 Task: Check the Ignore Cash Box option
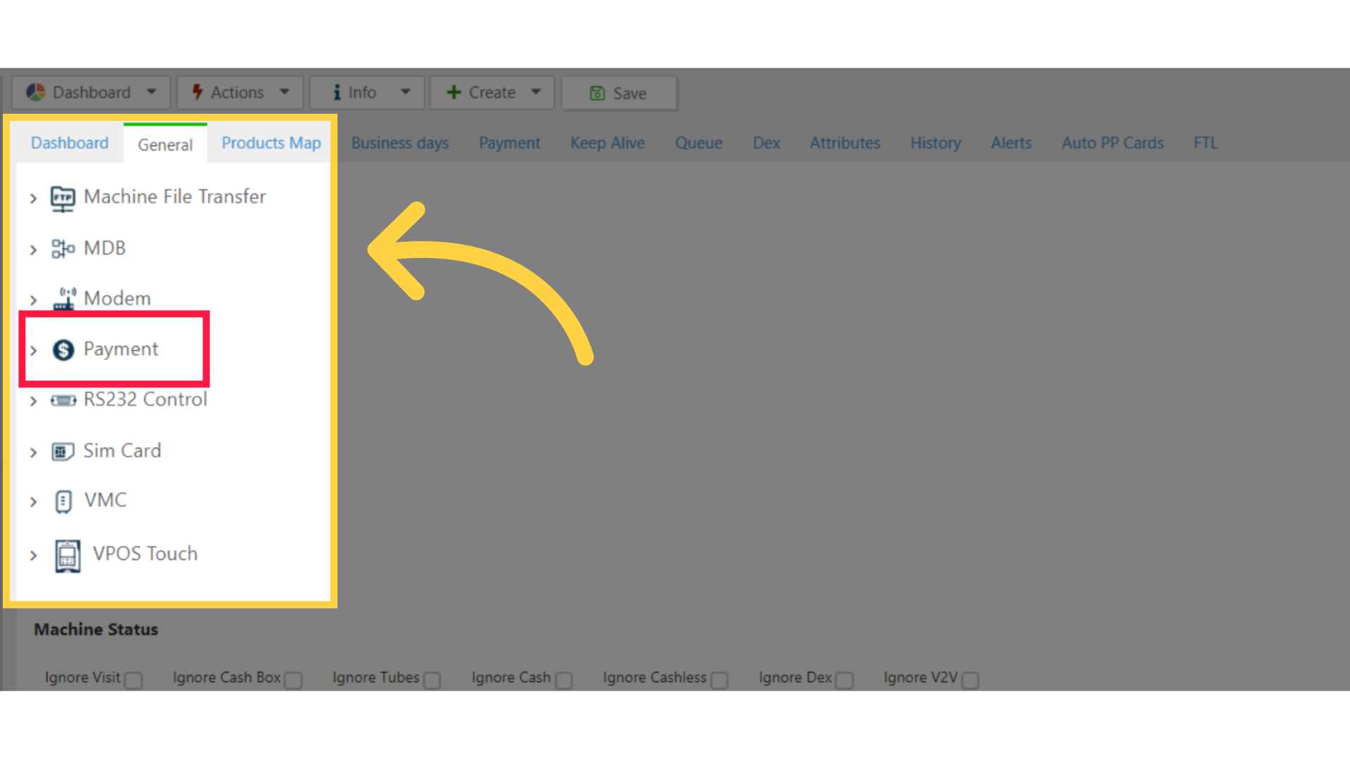click(294, 680)
